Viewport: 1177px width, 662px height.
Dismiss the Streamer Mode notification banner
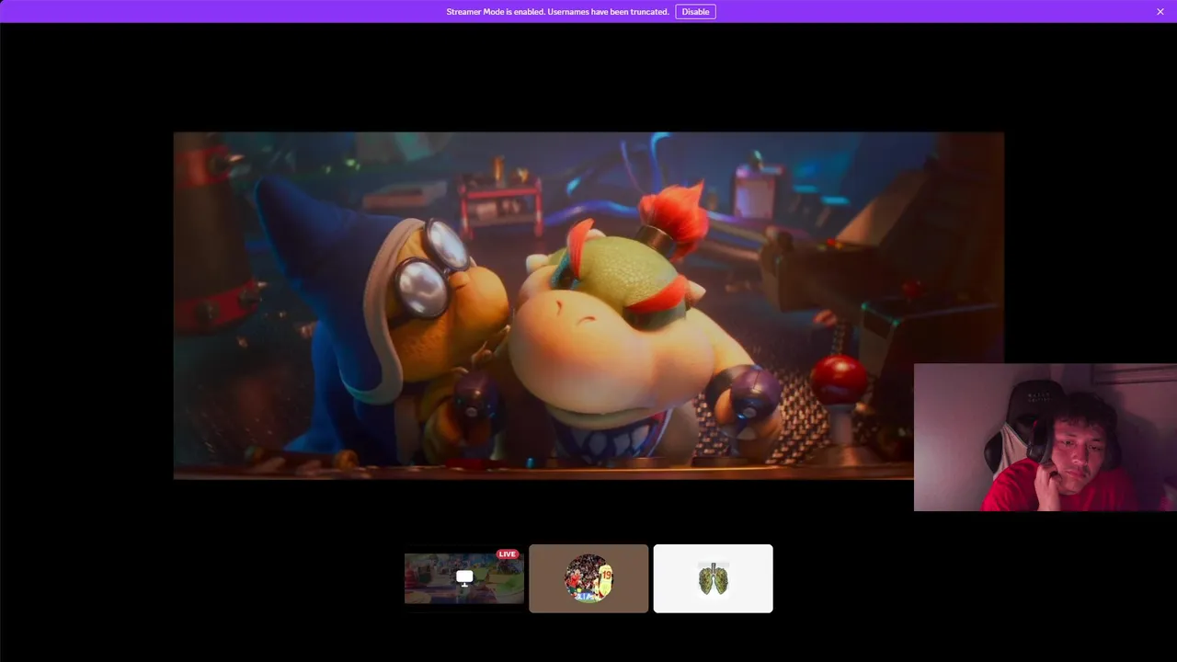pos(1160,12)
